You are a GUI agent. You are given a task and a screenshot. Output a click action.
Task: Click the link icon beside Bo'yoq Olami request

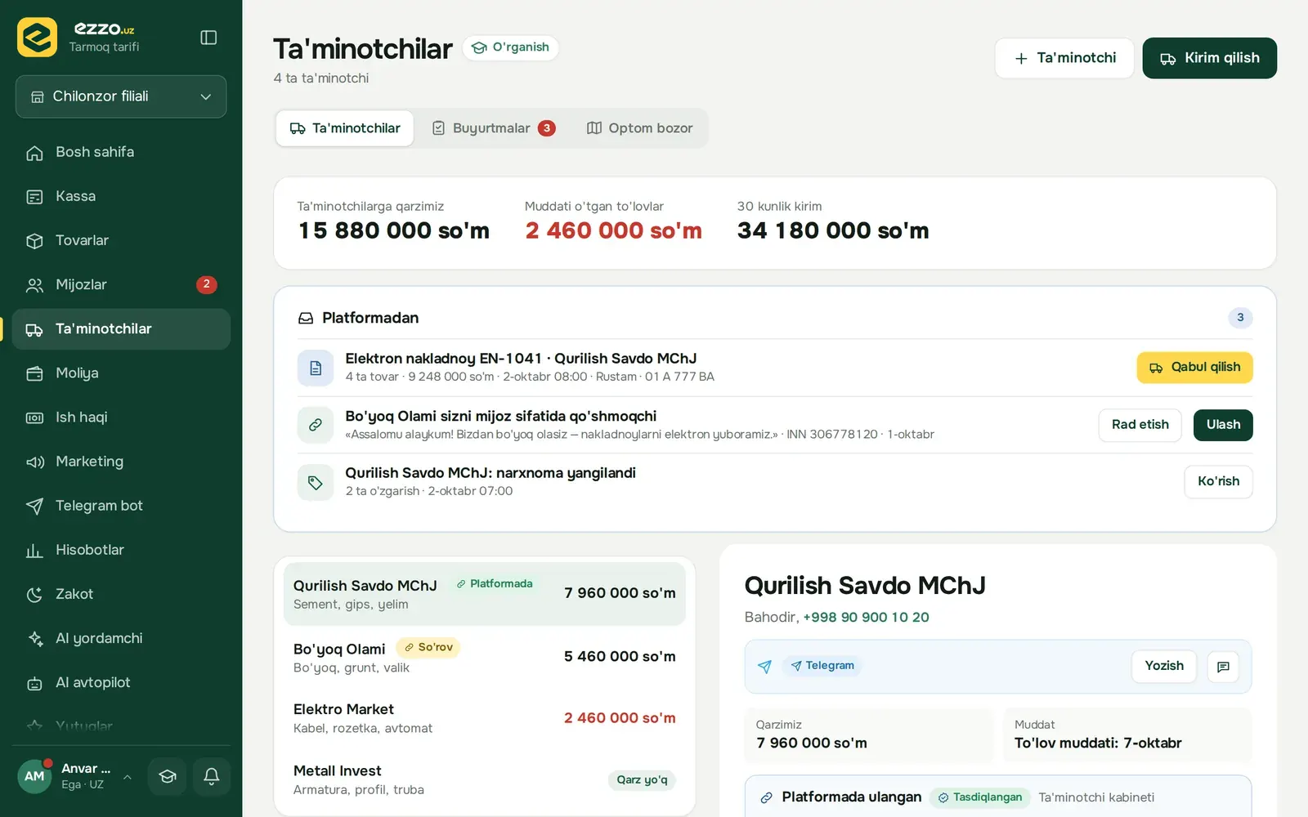(316, 425)
